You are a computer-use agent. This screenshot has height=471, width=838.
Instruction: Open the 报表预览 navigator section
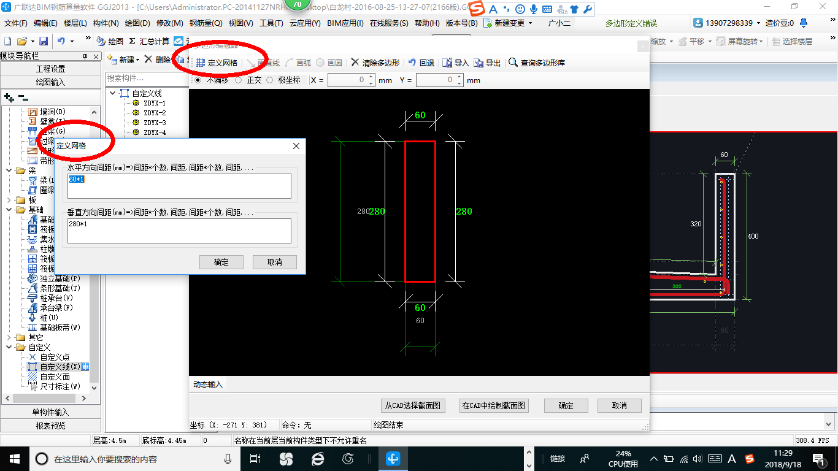coord(50,426)
